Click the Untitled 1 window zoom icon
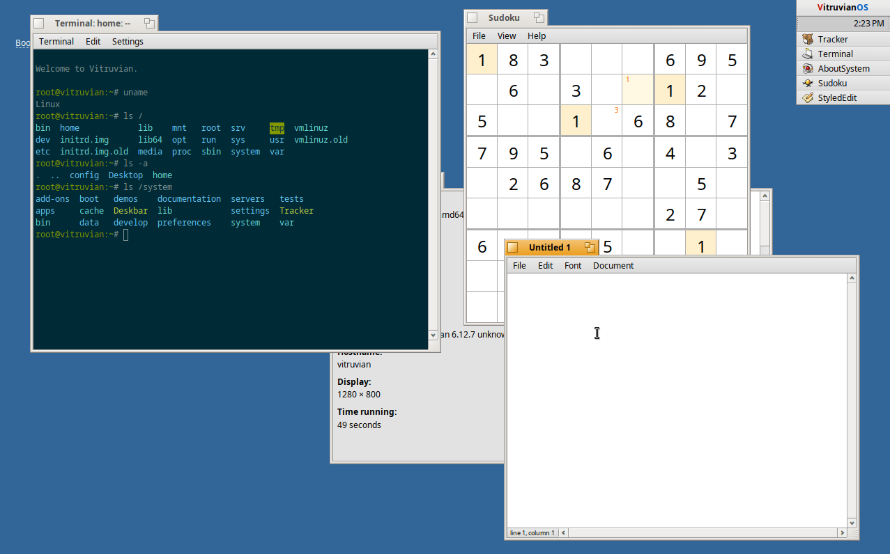Viewport: 890px width, 554px height. [590, 247]
